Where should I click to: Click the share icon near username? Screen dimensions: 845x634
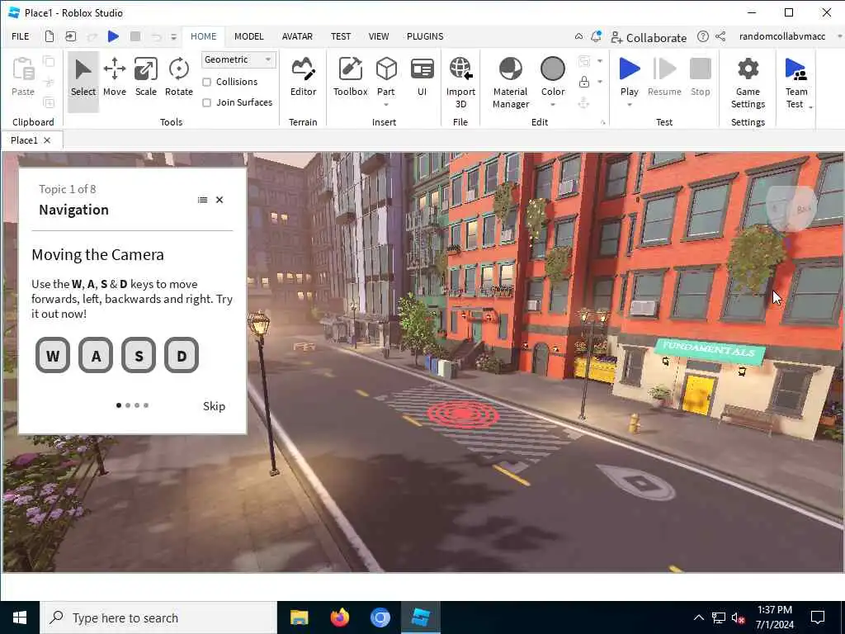(x=720, y=36)
